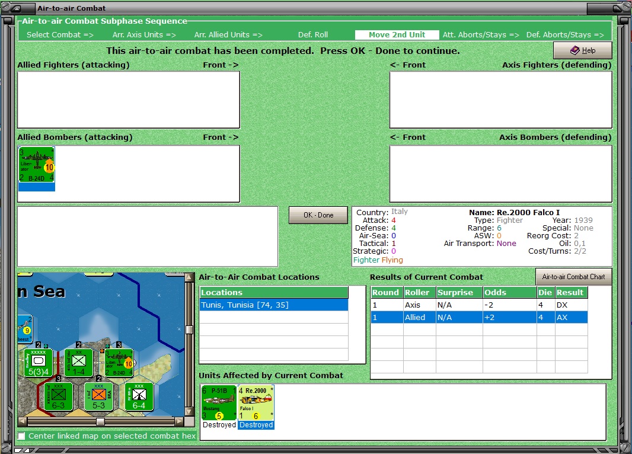Click the DX result cell

click(571, 305)
